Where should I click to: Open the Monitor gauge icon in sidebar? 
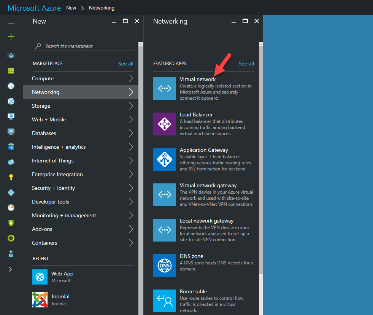[x=11, y=208]
